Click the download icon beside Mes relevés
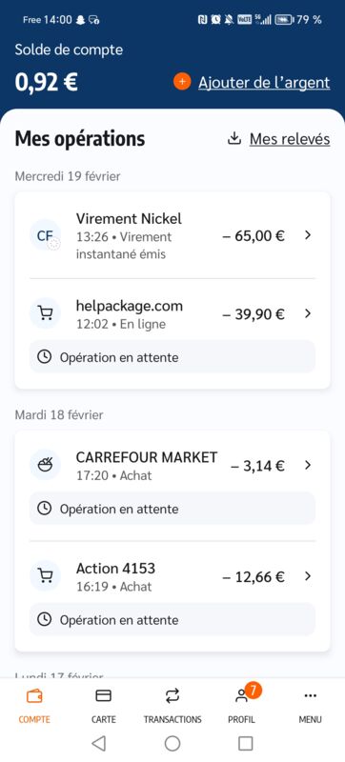The image size is (345, 762). pyautogui.click(x=234, y=139)
